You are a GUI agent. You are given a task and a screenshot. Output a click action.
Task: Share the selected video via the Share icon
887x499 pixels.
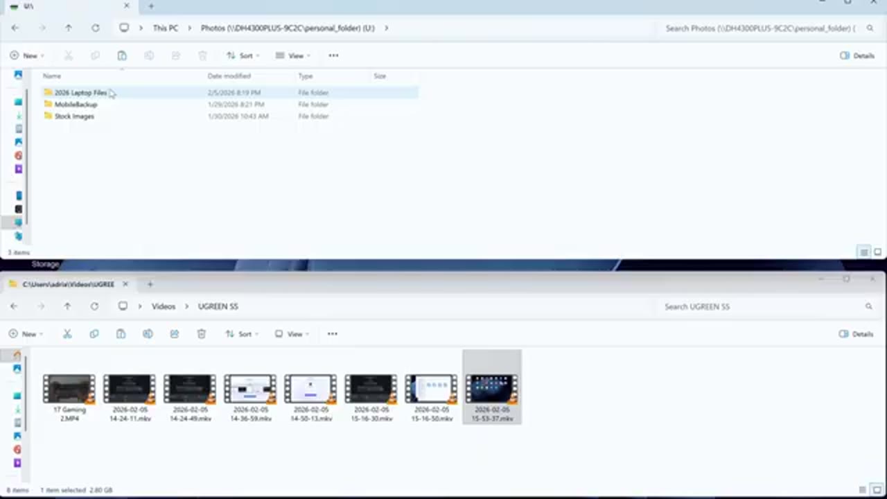pos(174,333)
